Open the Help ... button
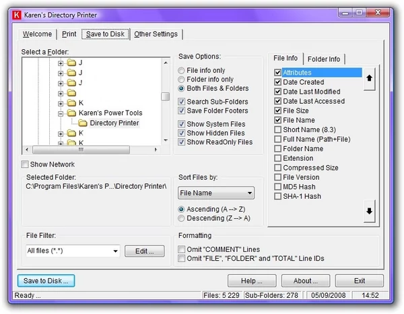 [x=252, y=281]
